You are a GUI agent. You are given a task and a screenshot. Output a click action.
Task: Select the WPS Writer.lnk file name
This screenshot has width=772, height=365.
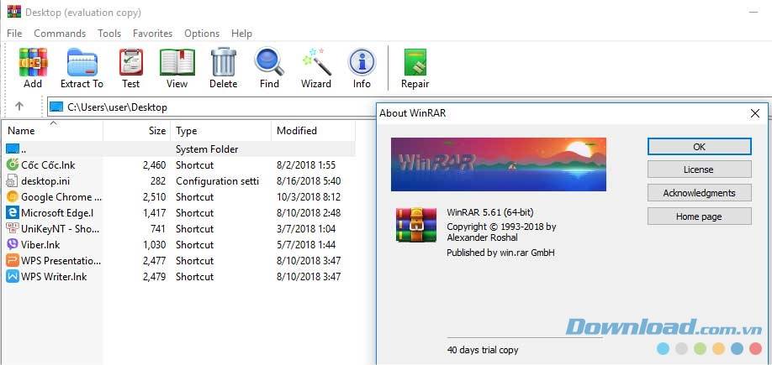pos(54,277)
